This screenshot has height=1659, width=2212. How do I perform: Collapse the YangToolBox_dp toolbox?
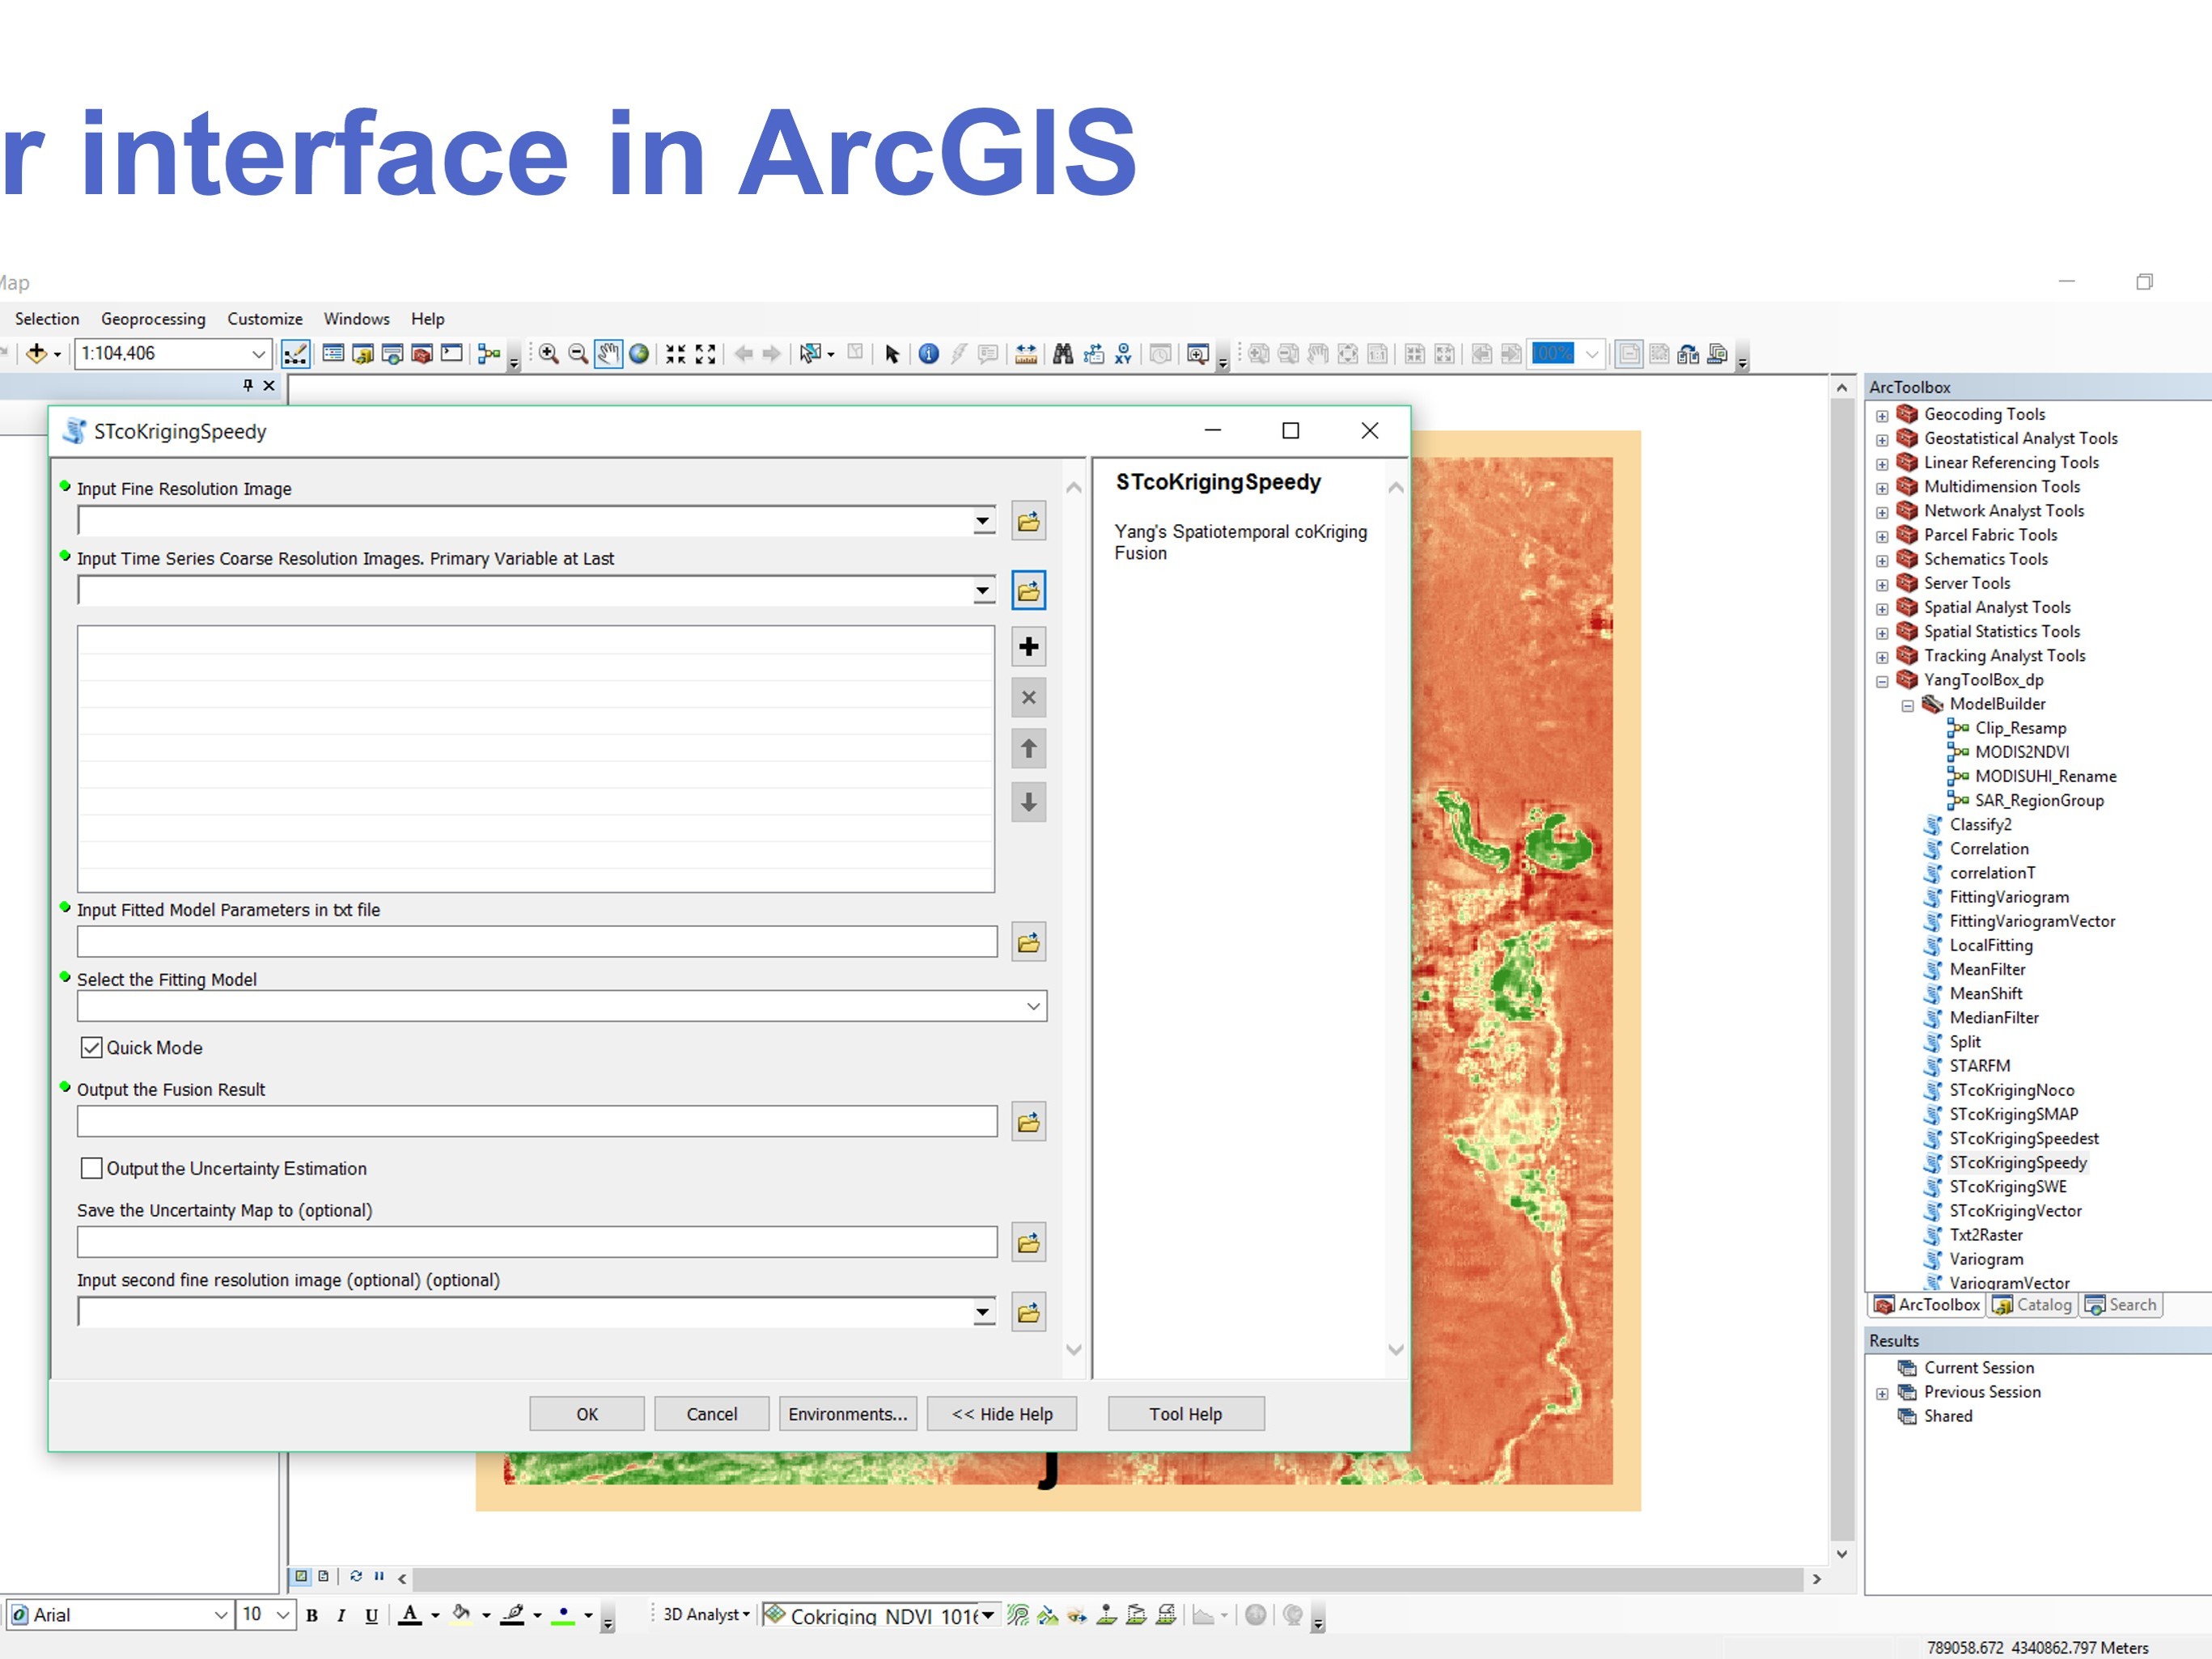point(1882,682)
